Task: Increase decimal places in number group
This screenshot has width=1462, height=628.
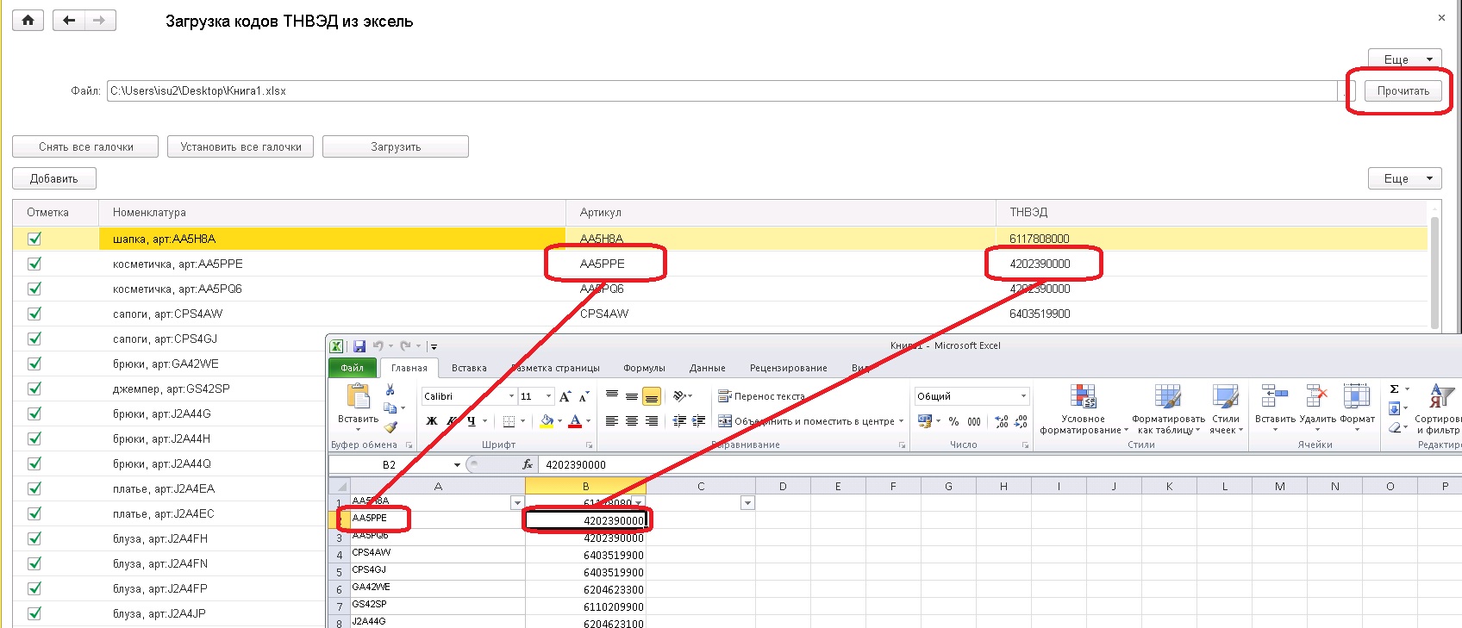Action: 1002,421
